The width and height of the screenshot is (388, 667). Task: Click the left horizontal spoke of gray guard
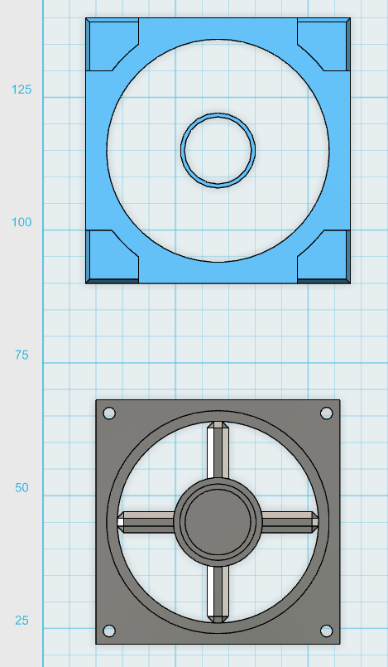pyautogui.click(x=146, y=522)
